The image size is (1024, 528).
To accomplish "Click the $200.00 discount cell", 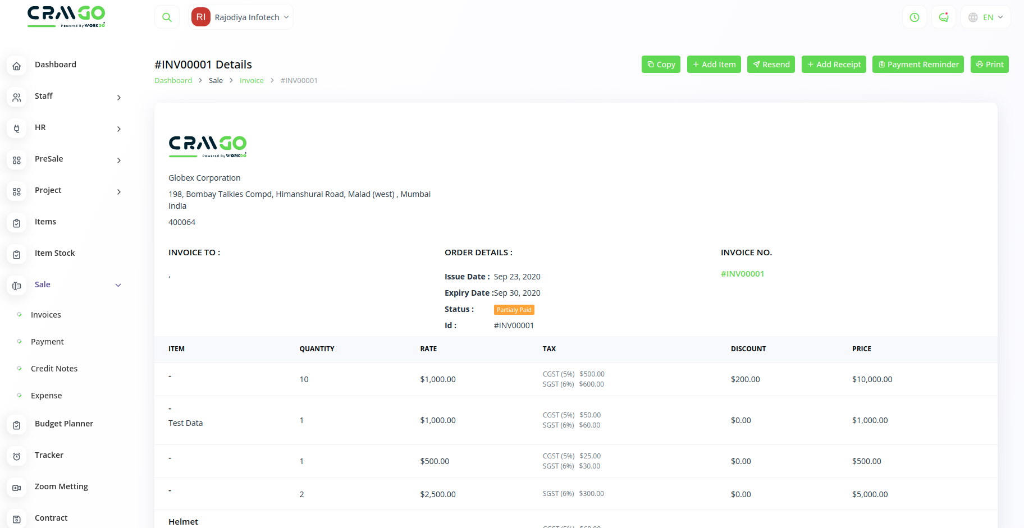I will (746, 379).
